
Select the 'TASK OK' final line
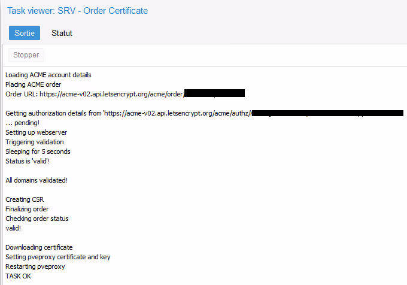(19, 276)
